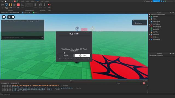Select the Lighting bulb icon
This screenshot has width=175, height=98.
[x=151, y=20]
